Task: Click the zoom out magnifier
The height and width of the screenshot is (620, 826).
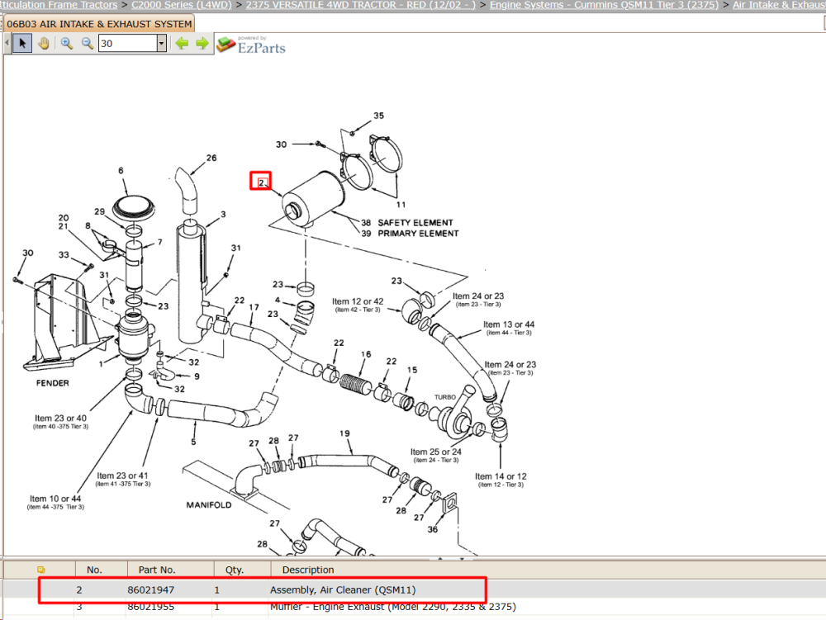Action: pyautogui.click(x=88, y=43)
